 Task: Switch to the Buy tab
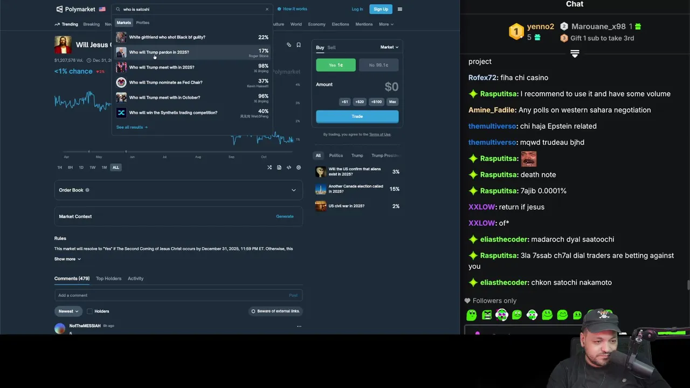[x=320, y=47]
